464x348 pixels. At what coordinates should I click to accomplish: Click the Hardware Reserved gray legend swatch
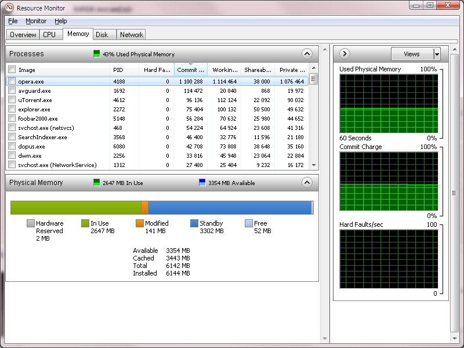(31, 223)
